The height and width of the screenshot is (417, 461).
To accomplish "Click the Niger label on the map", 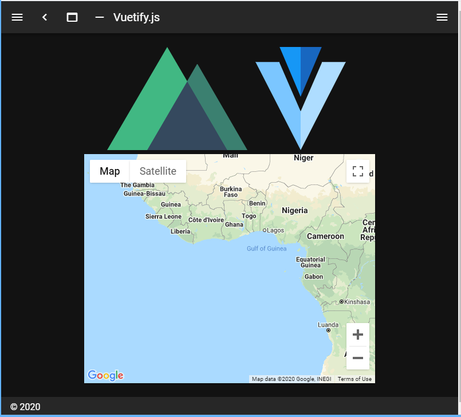I will 304,158.
